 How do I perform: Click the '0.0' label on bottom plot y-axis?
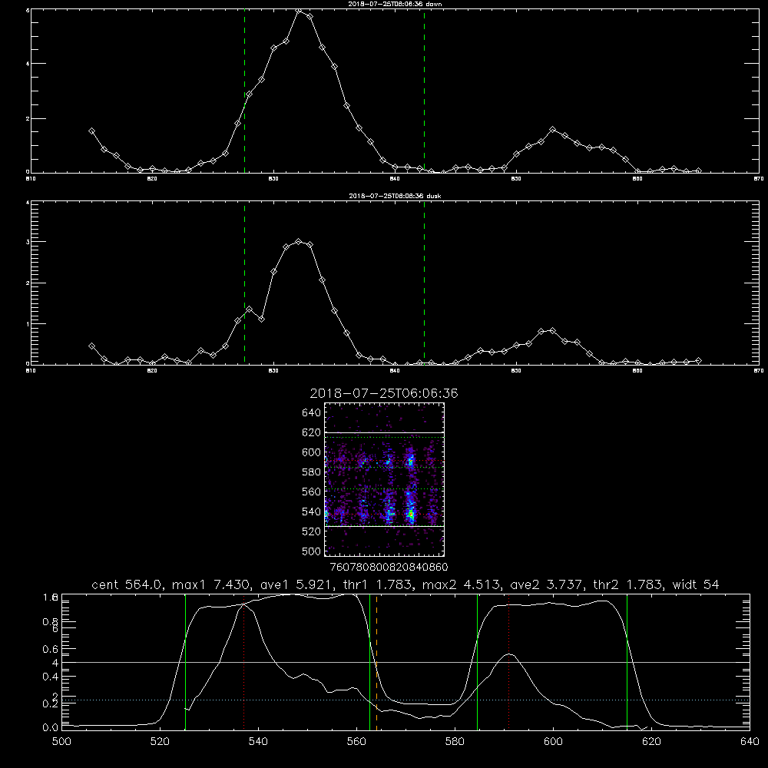pyautogui.click(x=51, y=727)
